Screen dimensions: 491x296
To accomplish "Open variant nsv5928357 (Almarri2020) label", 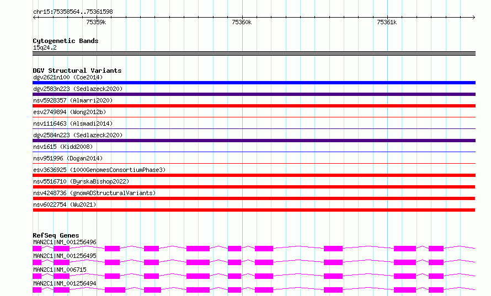I will click(x=73, y=100).
